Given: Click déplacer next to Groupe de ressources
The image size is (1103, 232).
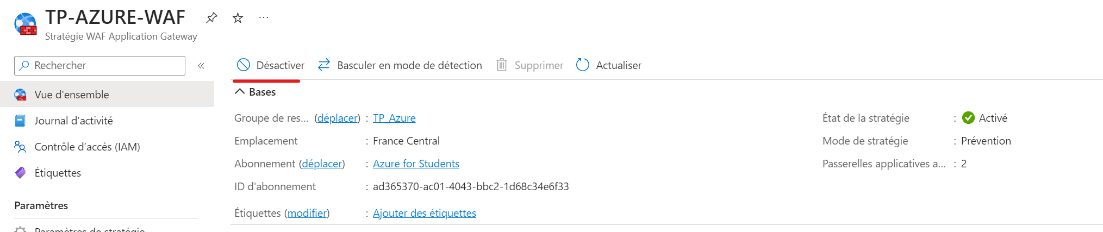Looking at the screenshot, I should pos(337,118).
